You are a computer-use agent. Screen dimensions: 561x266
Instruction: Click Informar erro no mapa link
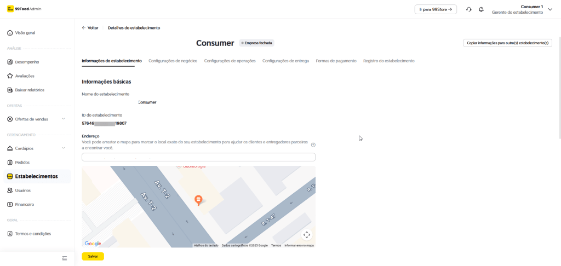coord(299,245)
